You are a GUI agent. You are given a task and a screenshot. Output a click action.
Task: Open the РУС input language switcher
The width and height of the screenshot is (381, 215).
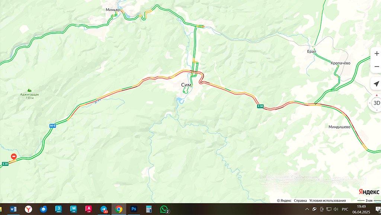pyautogui.click(x=345, y=209)
